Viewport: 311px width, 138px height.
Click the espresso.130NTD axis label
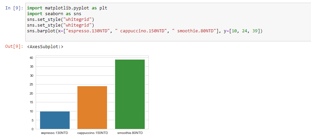pyautogui.click(x=55, y=133)
